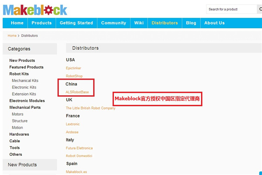Click the Home breadcrumb link
The height and width of the screenshot is (175, 262).
[x=12, y=36]
